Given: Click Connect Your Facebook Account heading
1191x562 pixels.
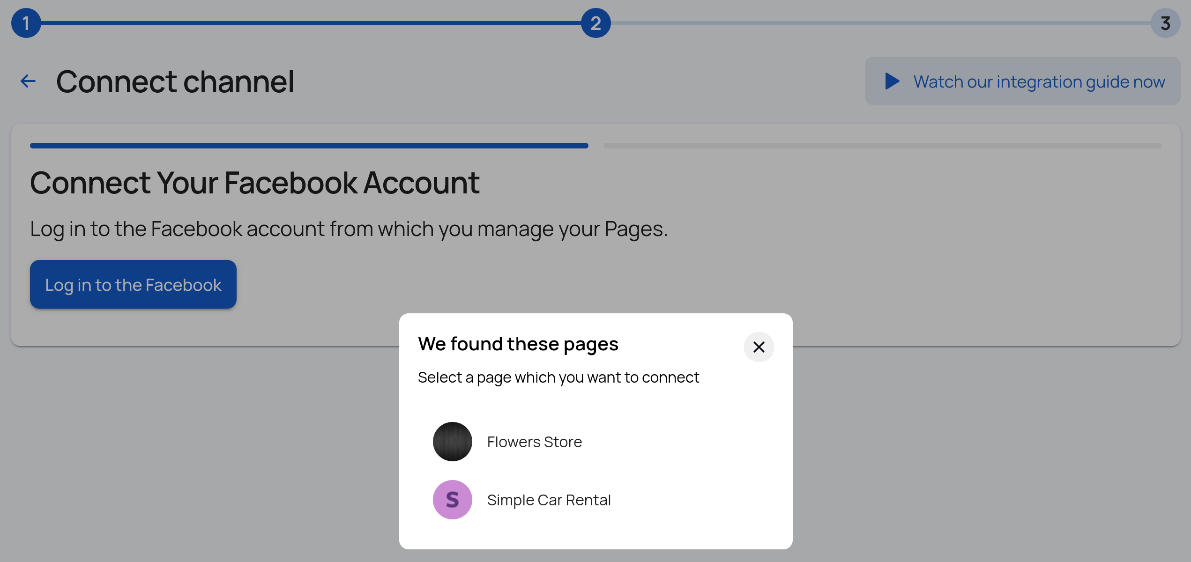Looking at the screenshot, I should coord(255,183).
